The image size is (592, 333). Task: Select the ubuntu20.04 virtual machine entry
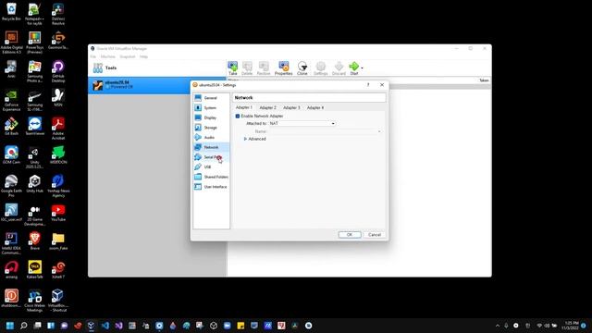156,85
